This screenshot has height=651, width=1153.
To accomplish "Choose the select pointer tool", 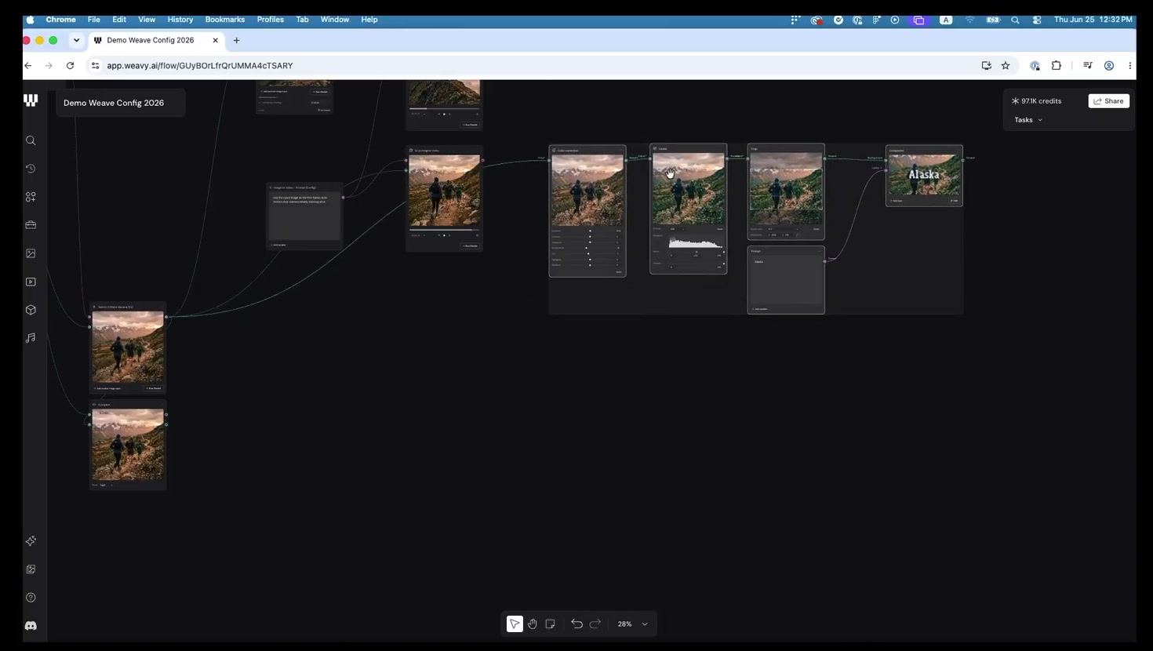I will pyautogui.click(x=515, y=624).
